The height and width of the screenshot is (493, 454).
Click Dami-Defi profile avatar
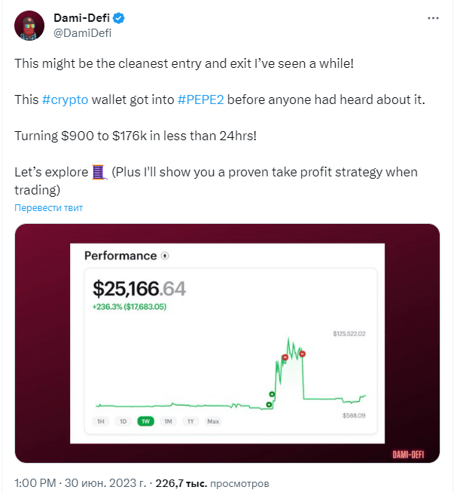pos(29,25)
